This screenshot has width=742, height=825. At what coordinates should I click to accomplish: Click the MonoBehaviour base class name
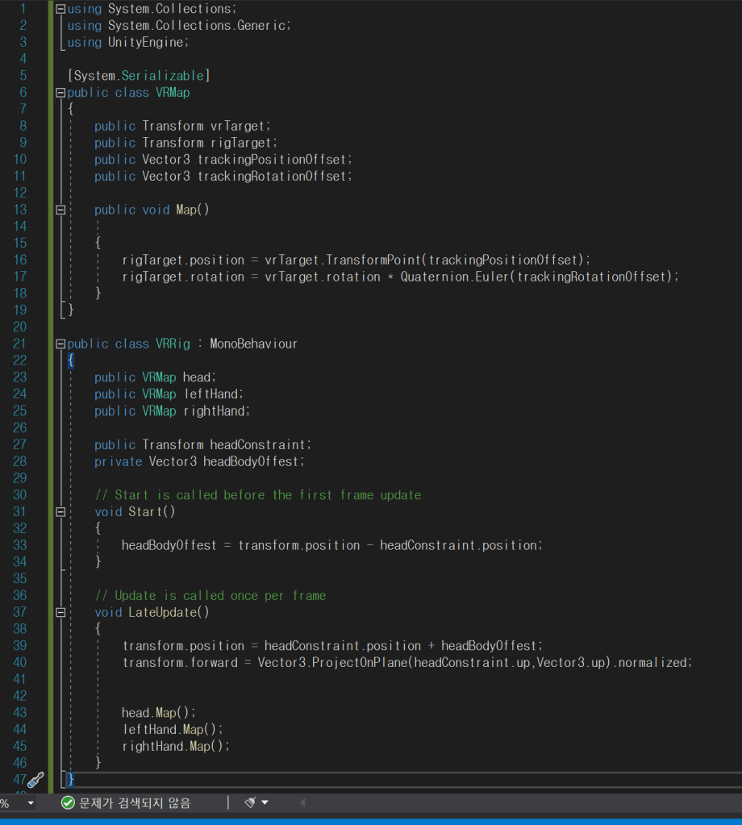(x=253, y=344)
